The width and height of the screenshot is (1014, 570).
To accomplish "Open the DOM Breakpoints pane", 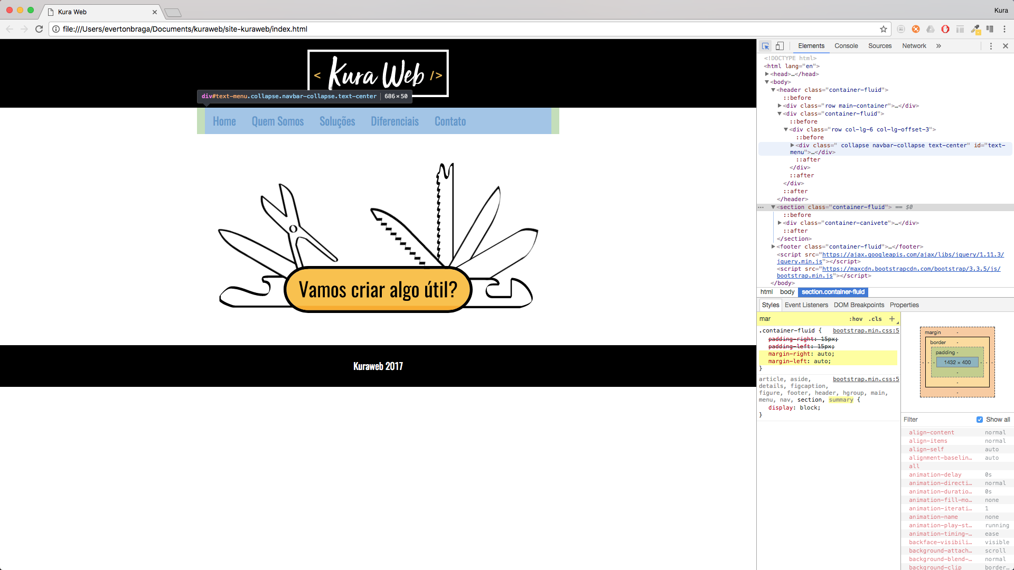I will pyautogui.click(x=859, y=305).
